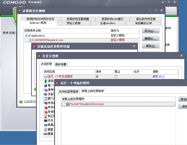Expand the All Applications tree node
The height and width of the screenshot is (145, 187).
[x=26, y=36]
